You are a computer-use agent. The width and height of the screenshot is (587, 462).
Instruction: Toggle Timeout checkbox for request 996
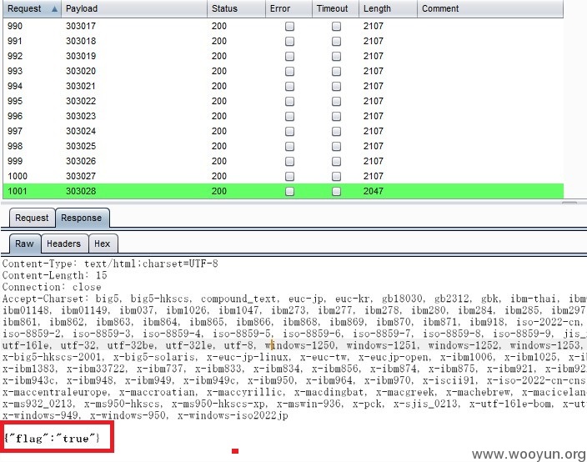[337, 116]
